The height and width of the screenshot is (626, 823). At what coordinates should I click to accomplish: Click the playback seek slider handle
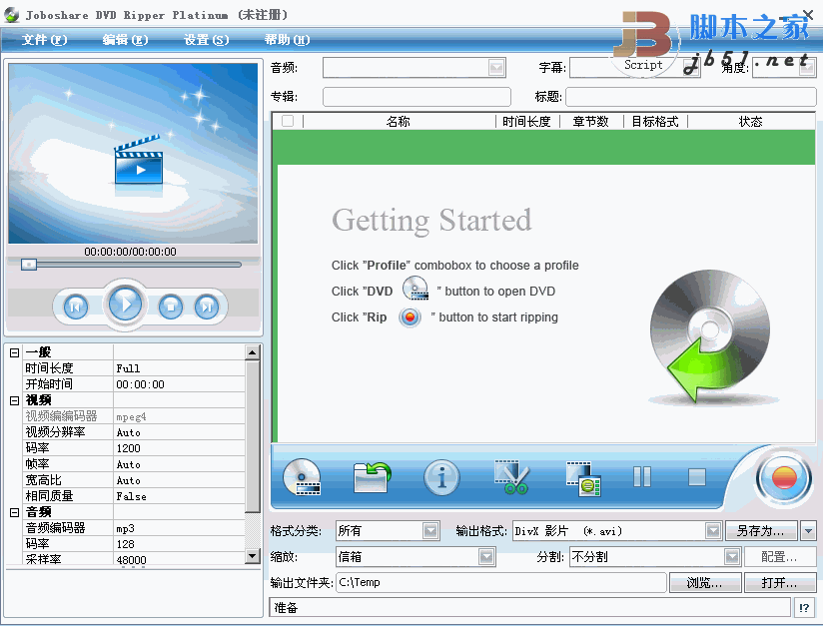tap(29, 265)
